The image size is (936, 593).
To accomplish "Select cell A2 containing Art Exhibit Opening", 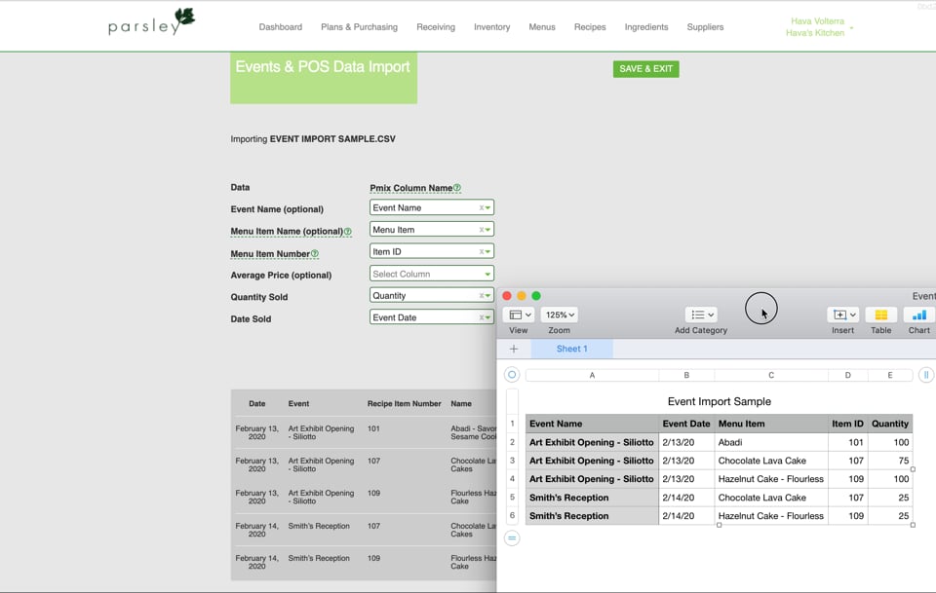I will [x=592, y=442].
